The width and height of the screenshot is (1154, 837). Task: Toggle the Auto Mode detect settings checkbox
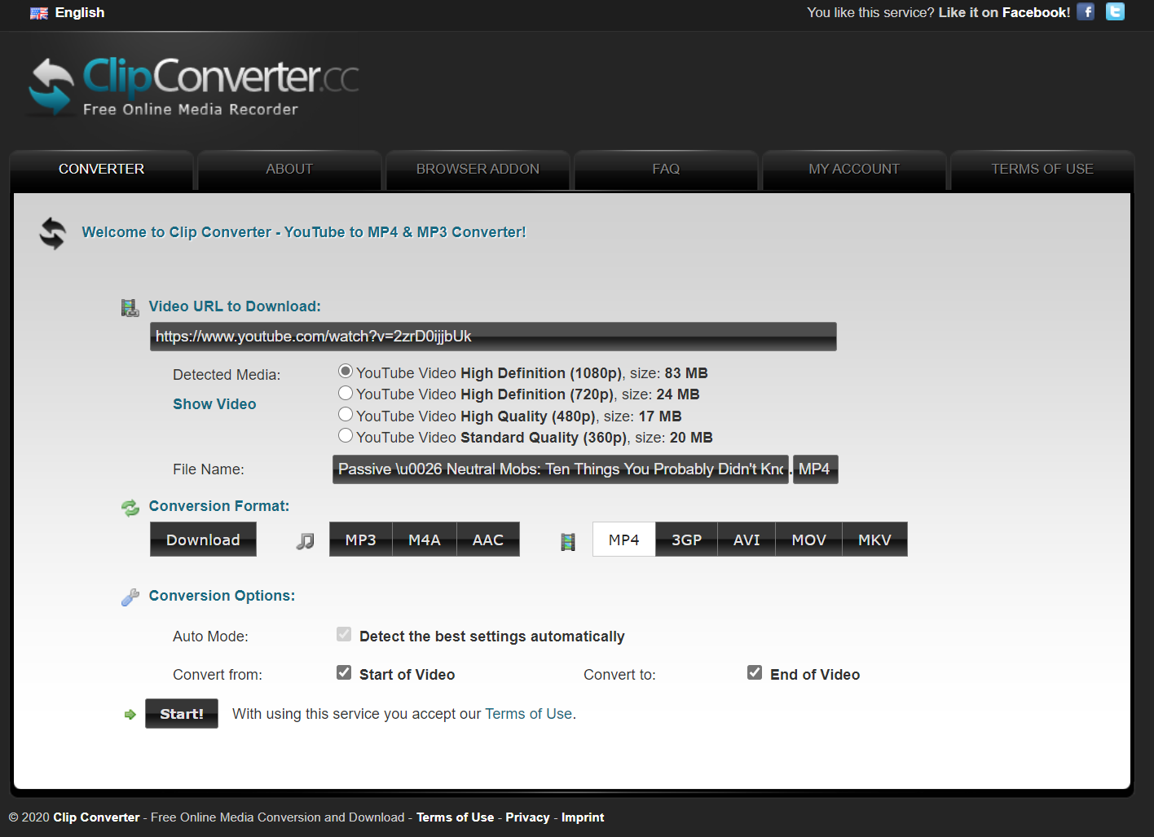tap(344, 634)
